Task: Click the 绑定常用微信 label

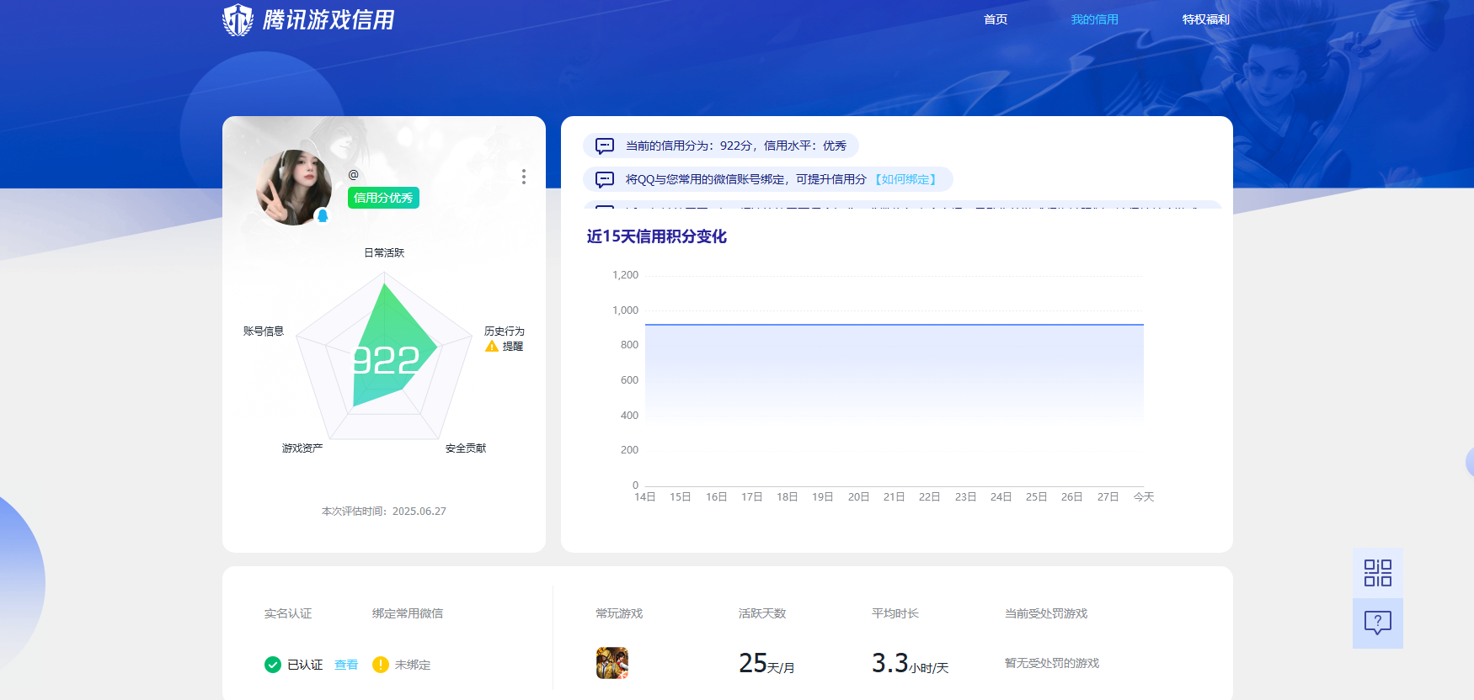Action: coord(408,613)
